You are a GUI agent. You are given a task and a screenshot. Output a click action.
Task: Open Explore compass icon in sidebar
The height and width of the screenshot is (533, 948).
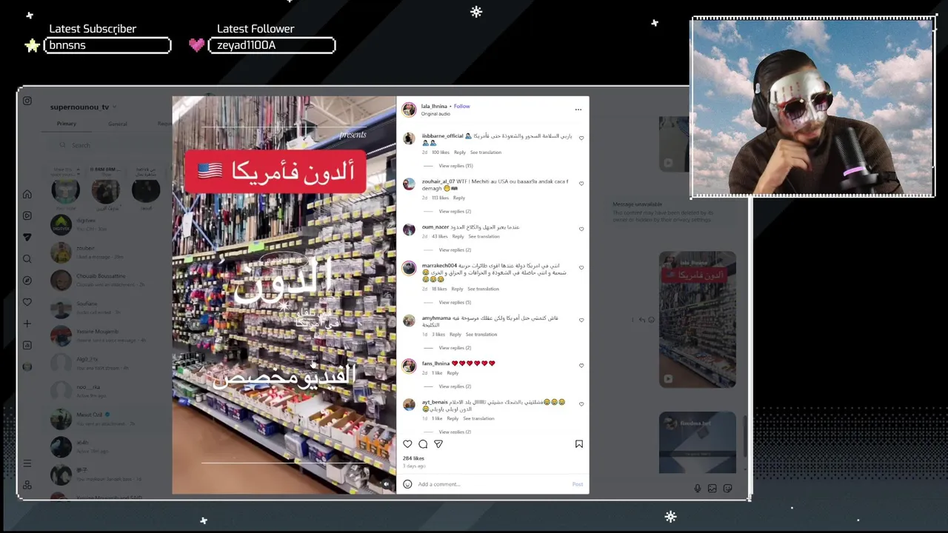[x=27, y=281]
